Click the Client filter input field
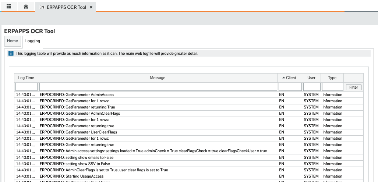Viewport: 378px width, 182px height. click(290, 87)
